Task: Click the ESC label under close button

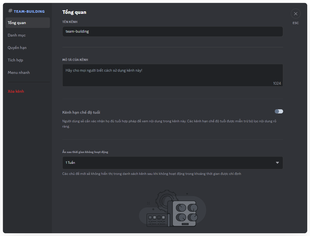Action: point(296,23)
